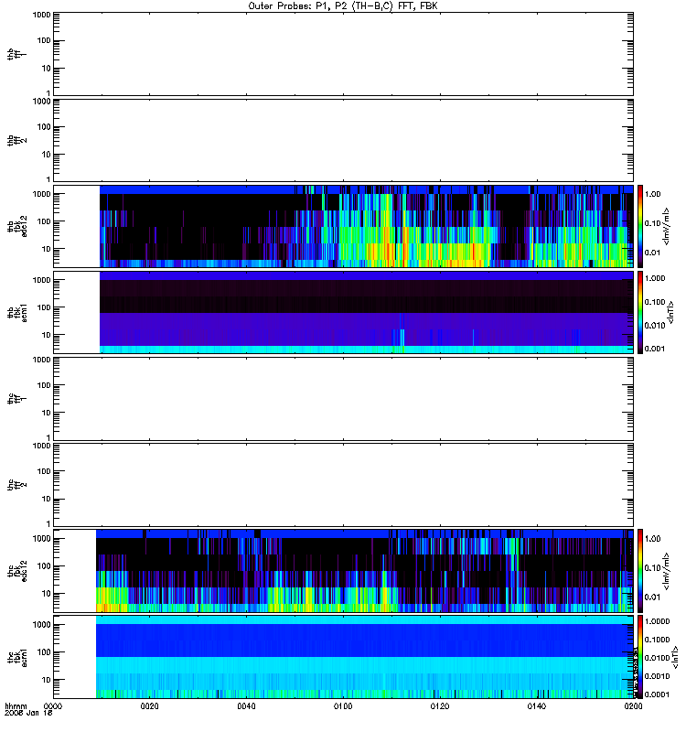Click the '1.000' value on thb scm1 color bar
Screen dimensions: 686x732
[655, 278]
